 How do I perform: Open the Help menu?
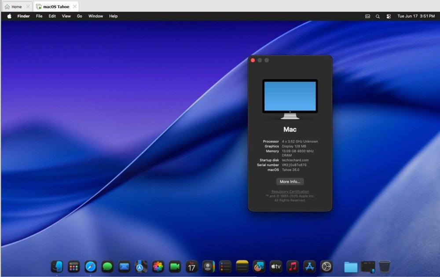(x=114, y=16)
